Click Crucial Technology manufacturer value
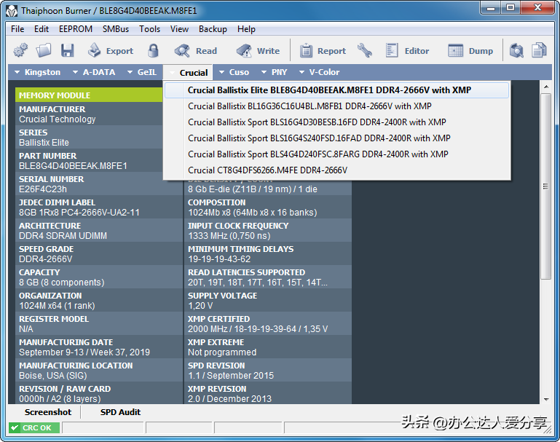The image size is (560, 442). tap(57, 119)
